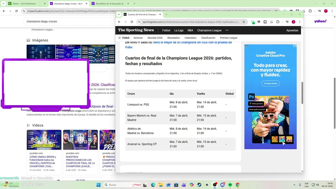336x189 pixels.
Task: Click The Sporting News logo
Action: click(136, 30)
